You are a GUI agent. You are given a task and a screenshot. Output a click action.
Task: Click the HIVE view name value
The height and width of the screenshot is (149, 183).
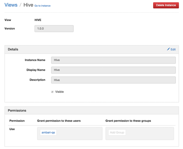[x=38, y=20]
